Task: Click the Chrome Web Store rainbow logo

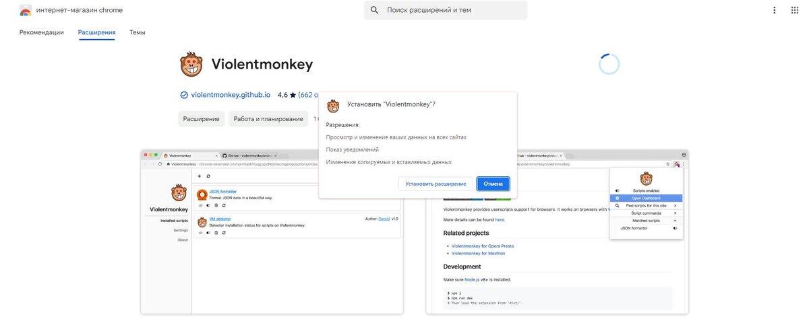Action: pyautogui.click(x=25, y=11)
